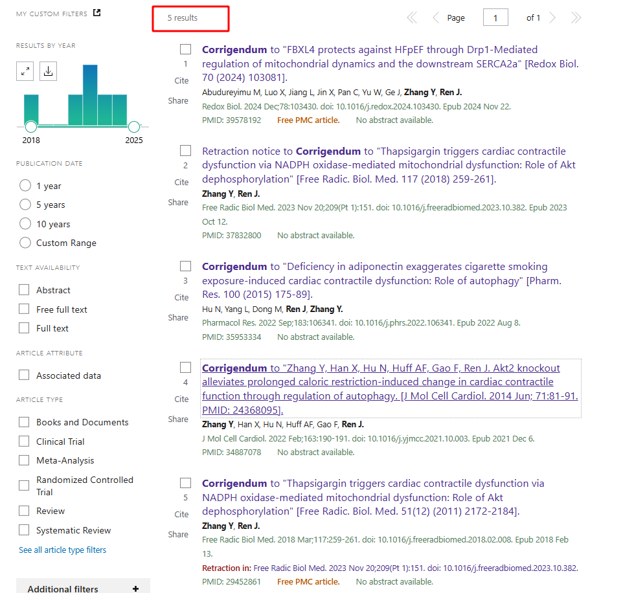Click PMID: 29452861 text

232,582
